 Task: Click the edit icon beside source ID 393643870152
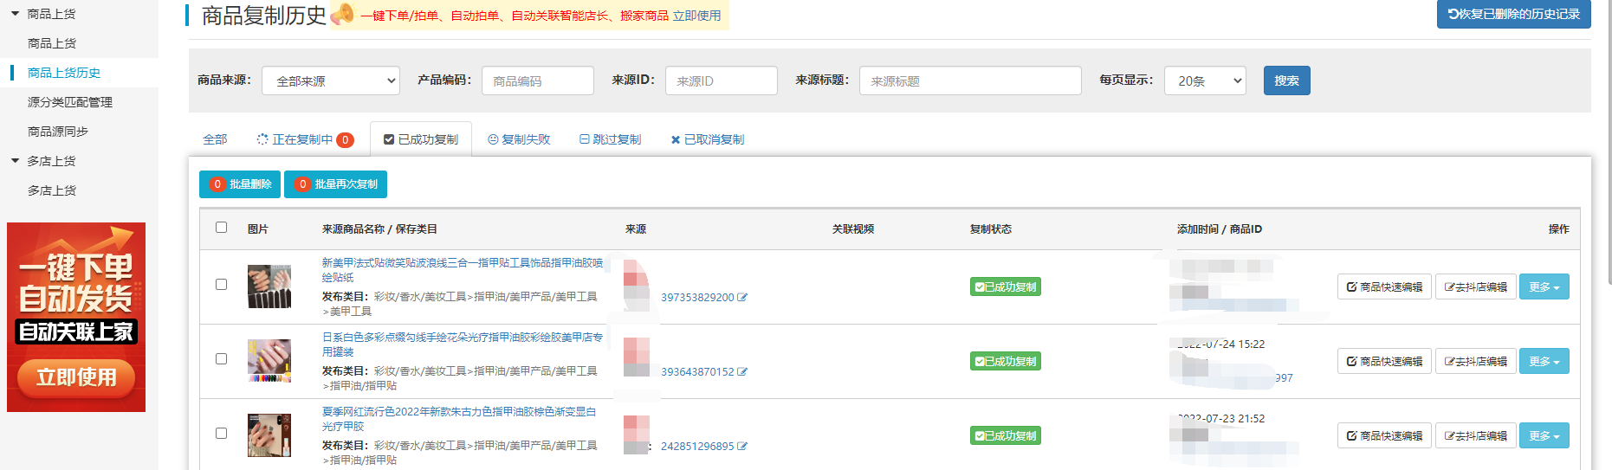742,372
